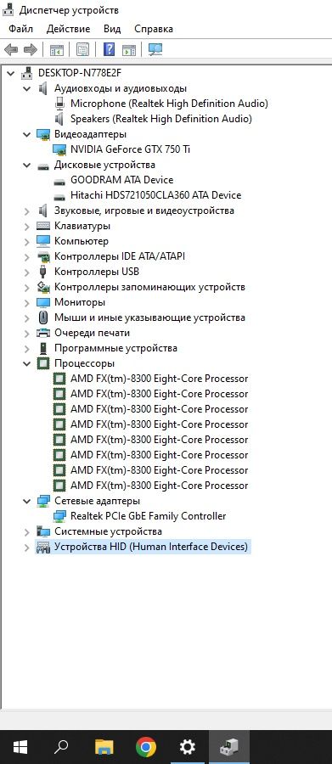Click the Back arrow toolbar icon
332x764 pixels.
(x=11, y=50)
